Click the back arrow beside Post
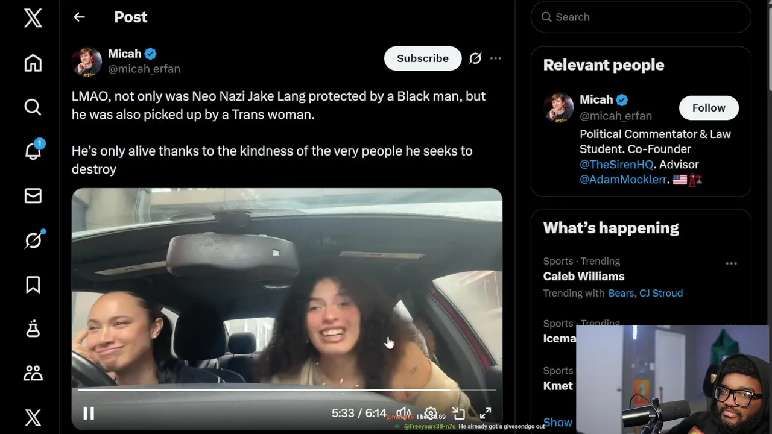772x434 pixels. tap(79, 17)
